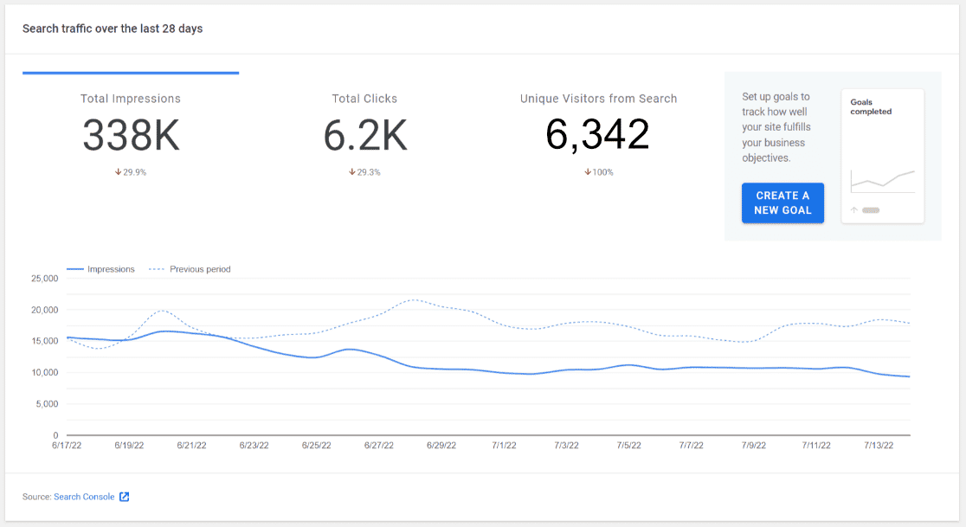This screenshot has height=527, width=966.
Task: Click the Set up goals description text
Action: [776, 127]
